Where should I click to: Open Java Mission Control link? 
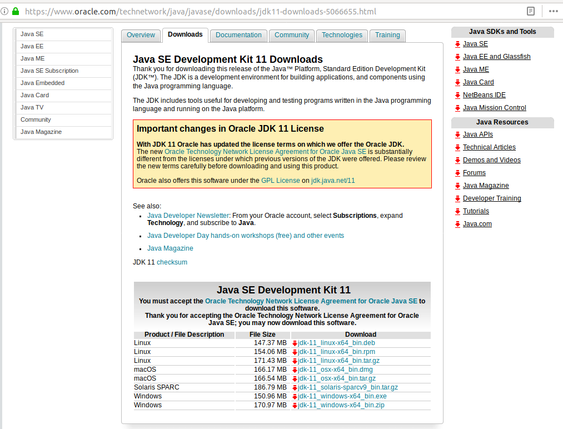[495, 108]
